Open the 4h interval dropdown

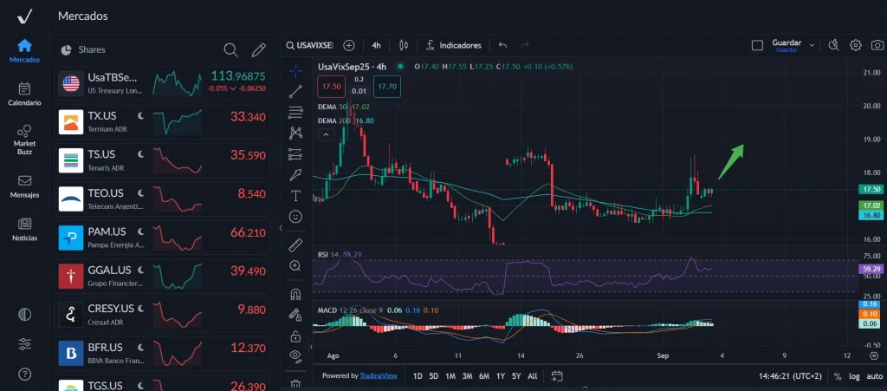376,45
